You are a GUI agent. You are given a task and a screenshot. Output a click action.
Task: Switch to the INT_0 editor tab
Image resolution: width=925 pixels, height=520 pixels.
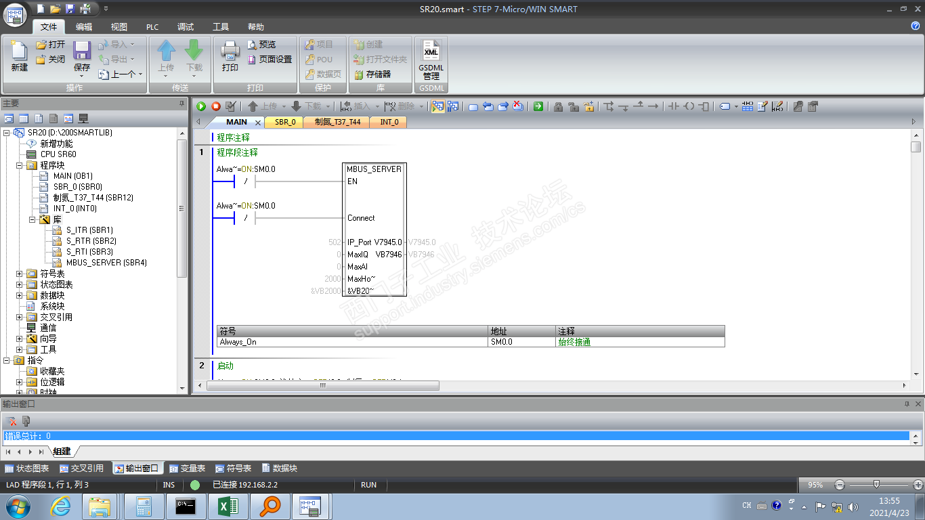pyautogui.click(x=389, y=122)
